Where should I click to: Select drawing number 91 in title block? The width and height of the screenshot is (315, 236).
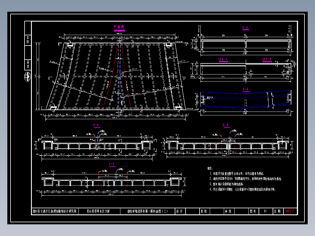coord(265,211)
